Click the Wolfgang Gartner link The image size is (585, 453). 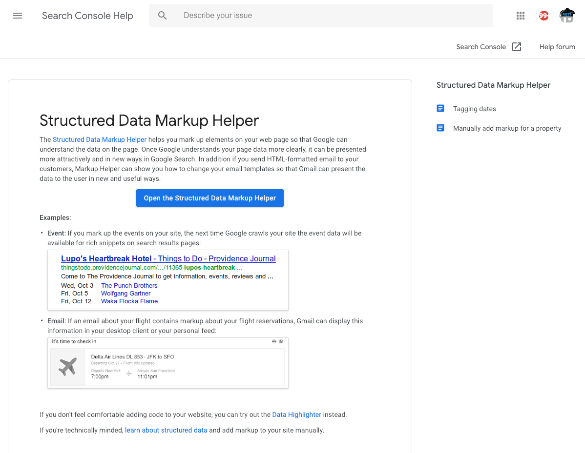[125, 293]
